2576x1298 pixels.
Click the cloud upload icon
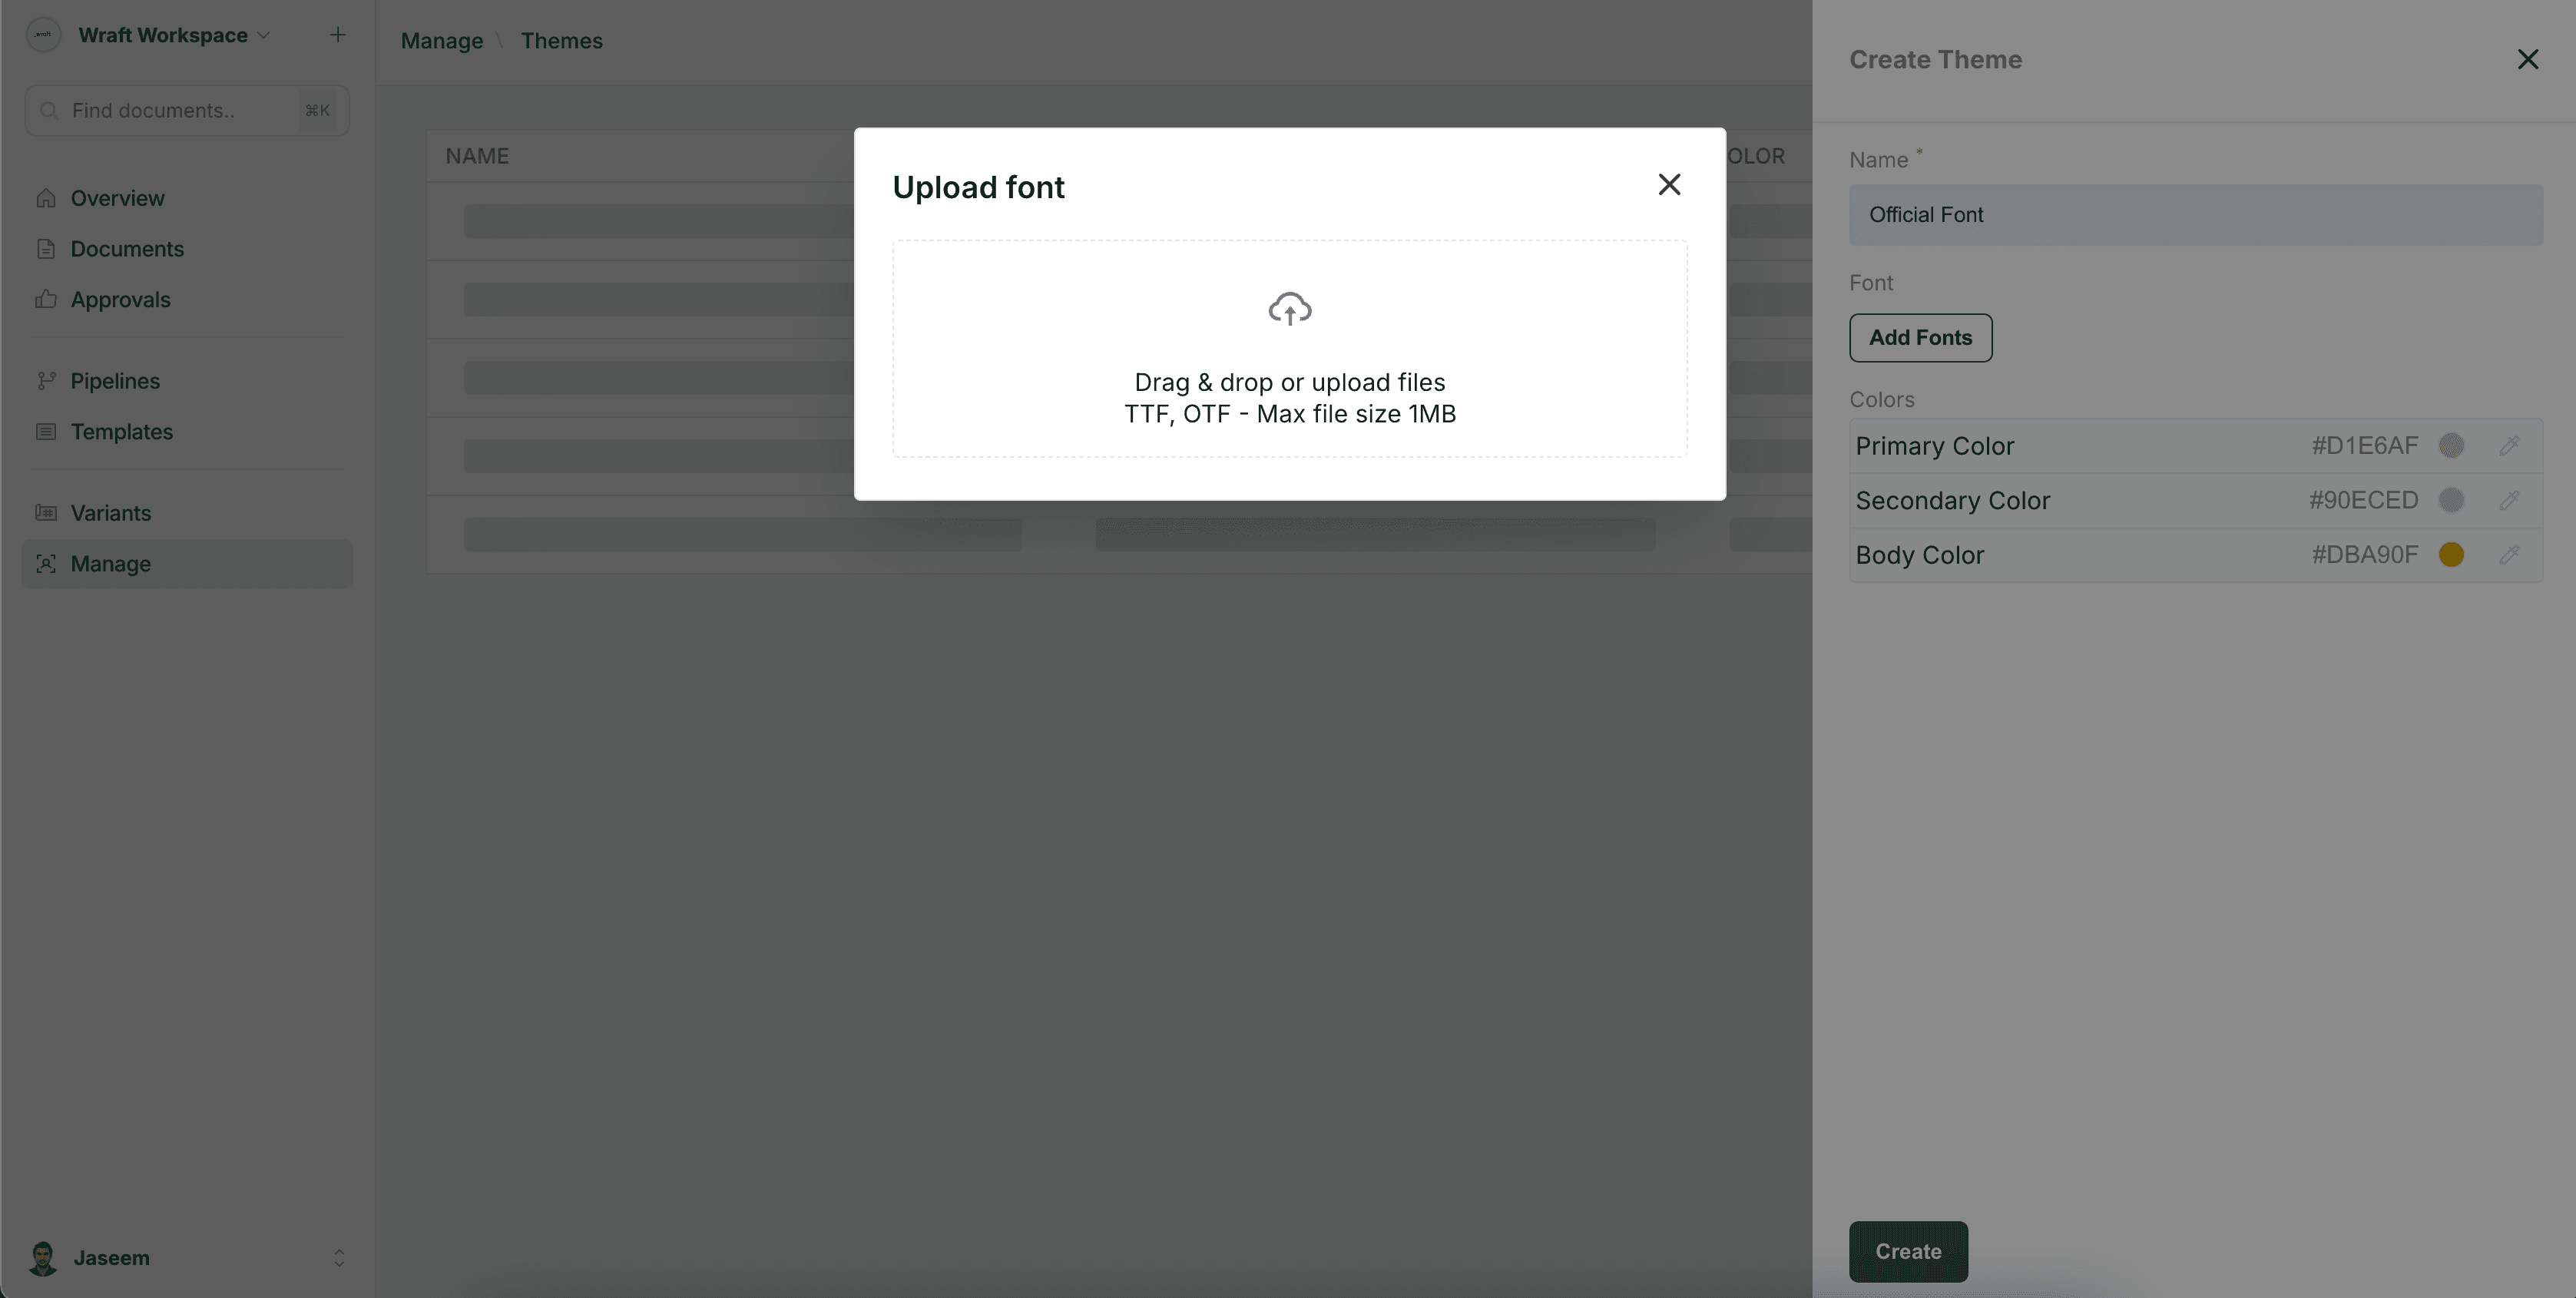(x=1290, y=309)
